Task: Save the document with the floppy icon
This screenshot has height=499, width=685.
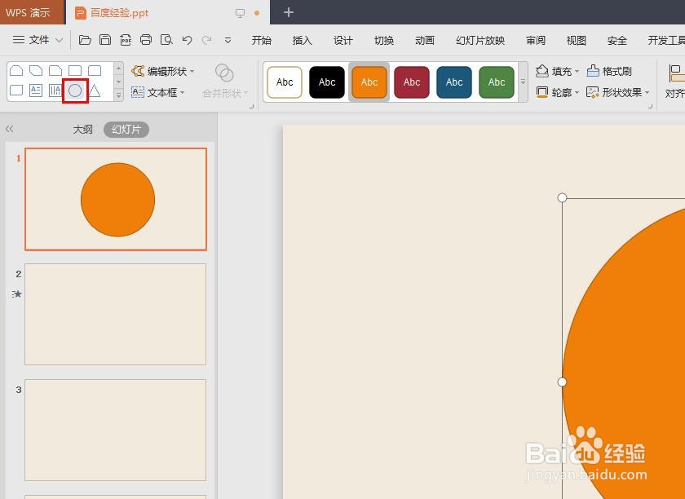Action: (105, 40)
